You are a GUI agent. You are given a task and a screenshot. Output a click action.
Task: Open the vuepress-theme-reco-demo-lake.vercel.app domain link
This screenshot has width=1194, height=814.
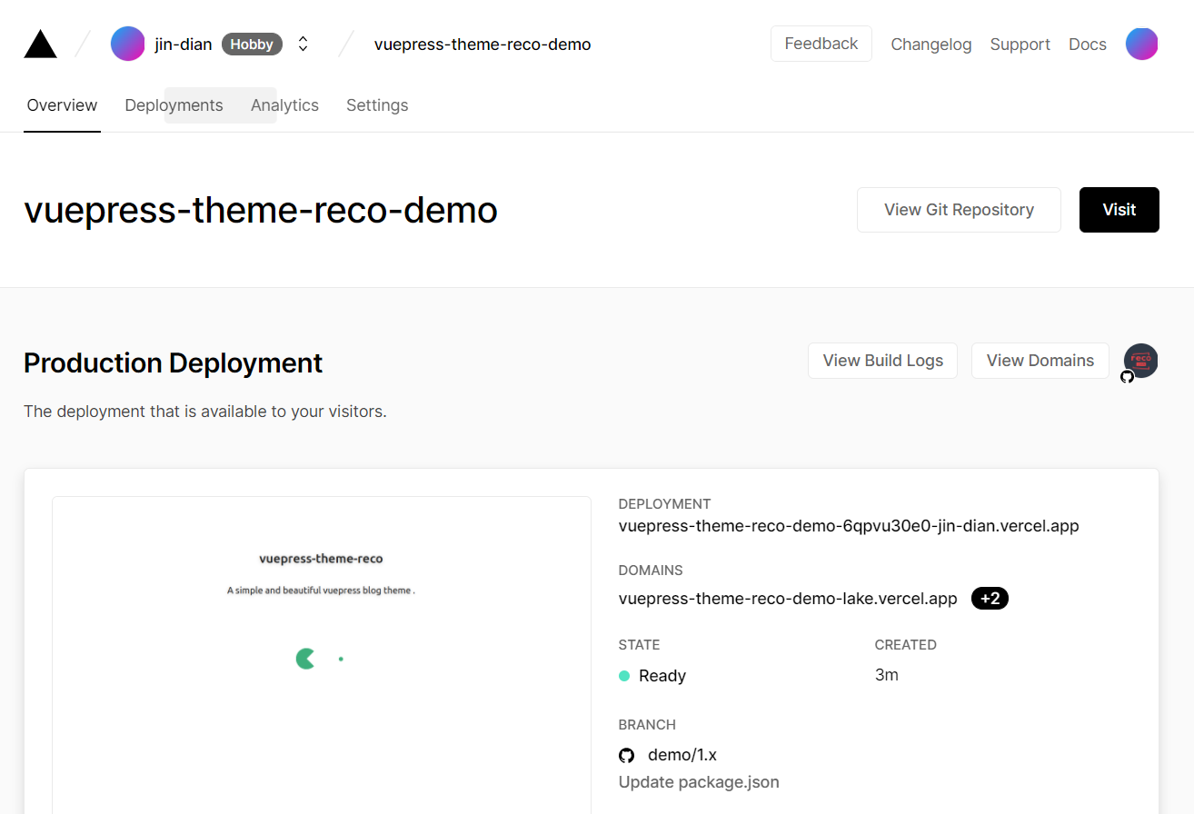788,599
